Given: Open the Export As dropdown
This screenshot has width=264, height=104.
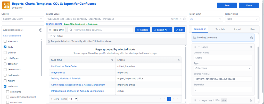Looking at the screenshot, I should pyautogui.click(x=162, y=30).
